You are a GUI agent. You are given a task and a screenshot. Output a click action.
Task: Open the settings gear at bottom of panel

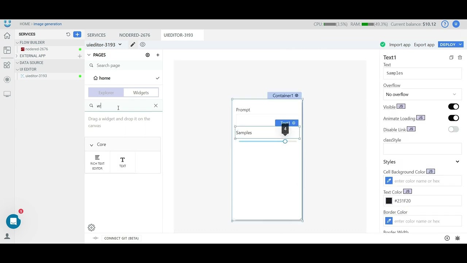click(92, 228)
